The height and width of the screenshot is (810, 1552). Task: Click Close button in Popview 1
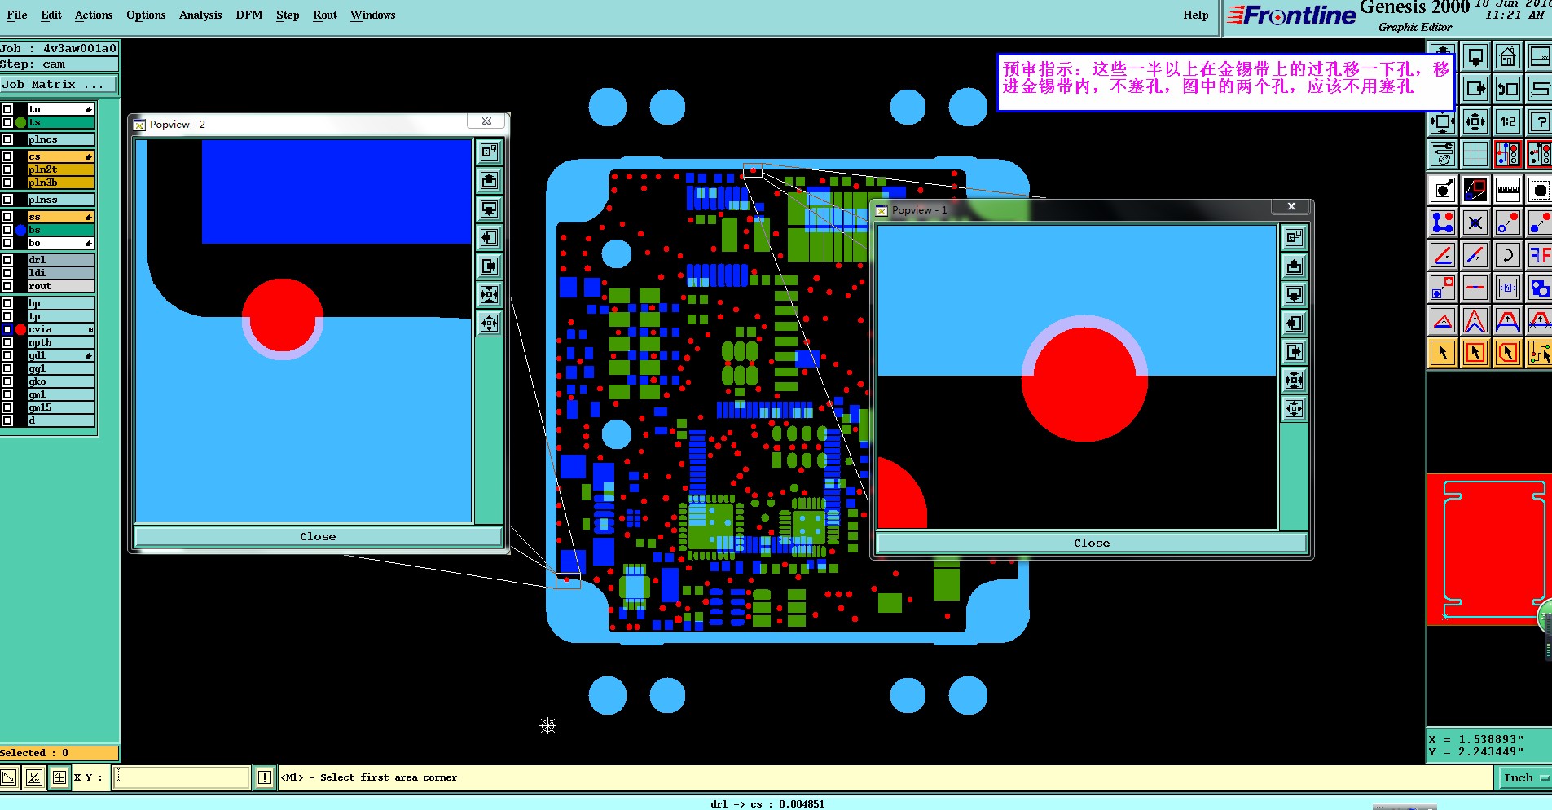[1092, 543]
